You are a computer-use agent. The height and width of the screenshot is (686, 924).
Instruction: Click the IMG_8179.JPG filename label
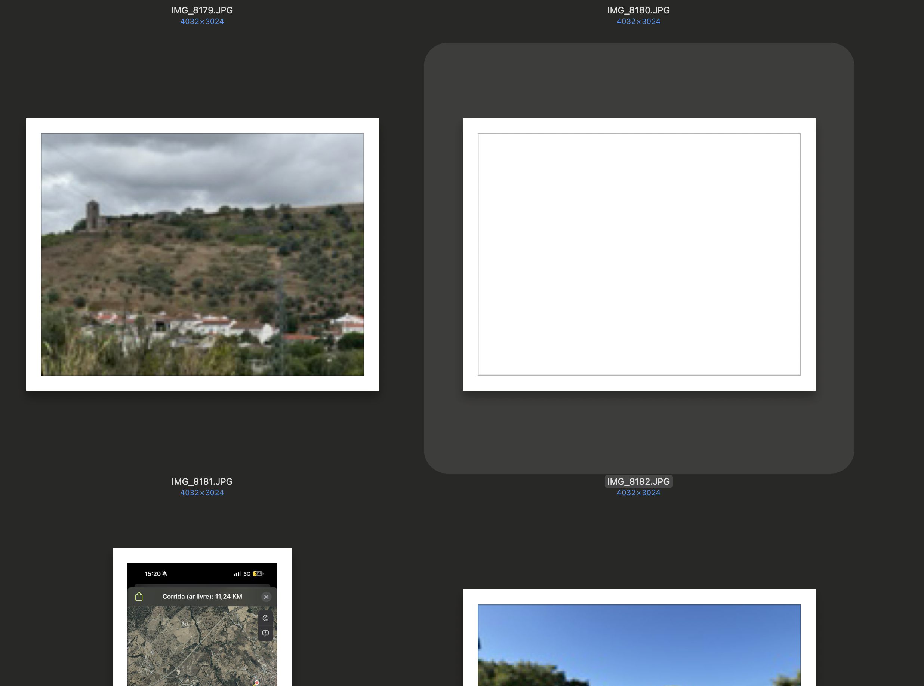pyautogui.click(x=202, y=10)
